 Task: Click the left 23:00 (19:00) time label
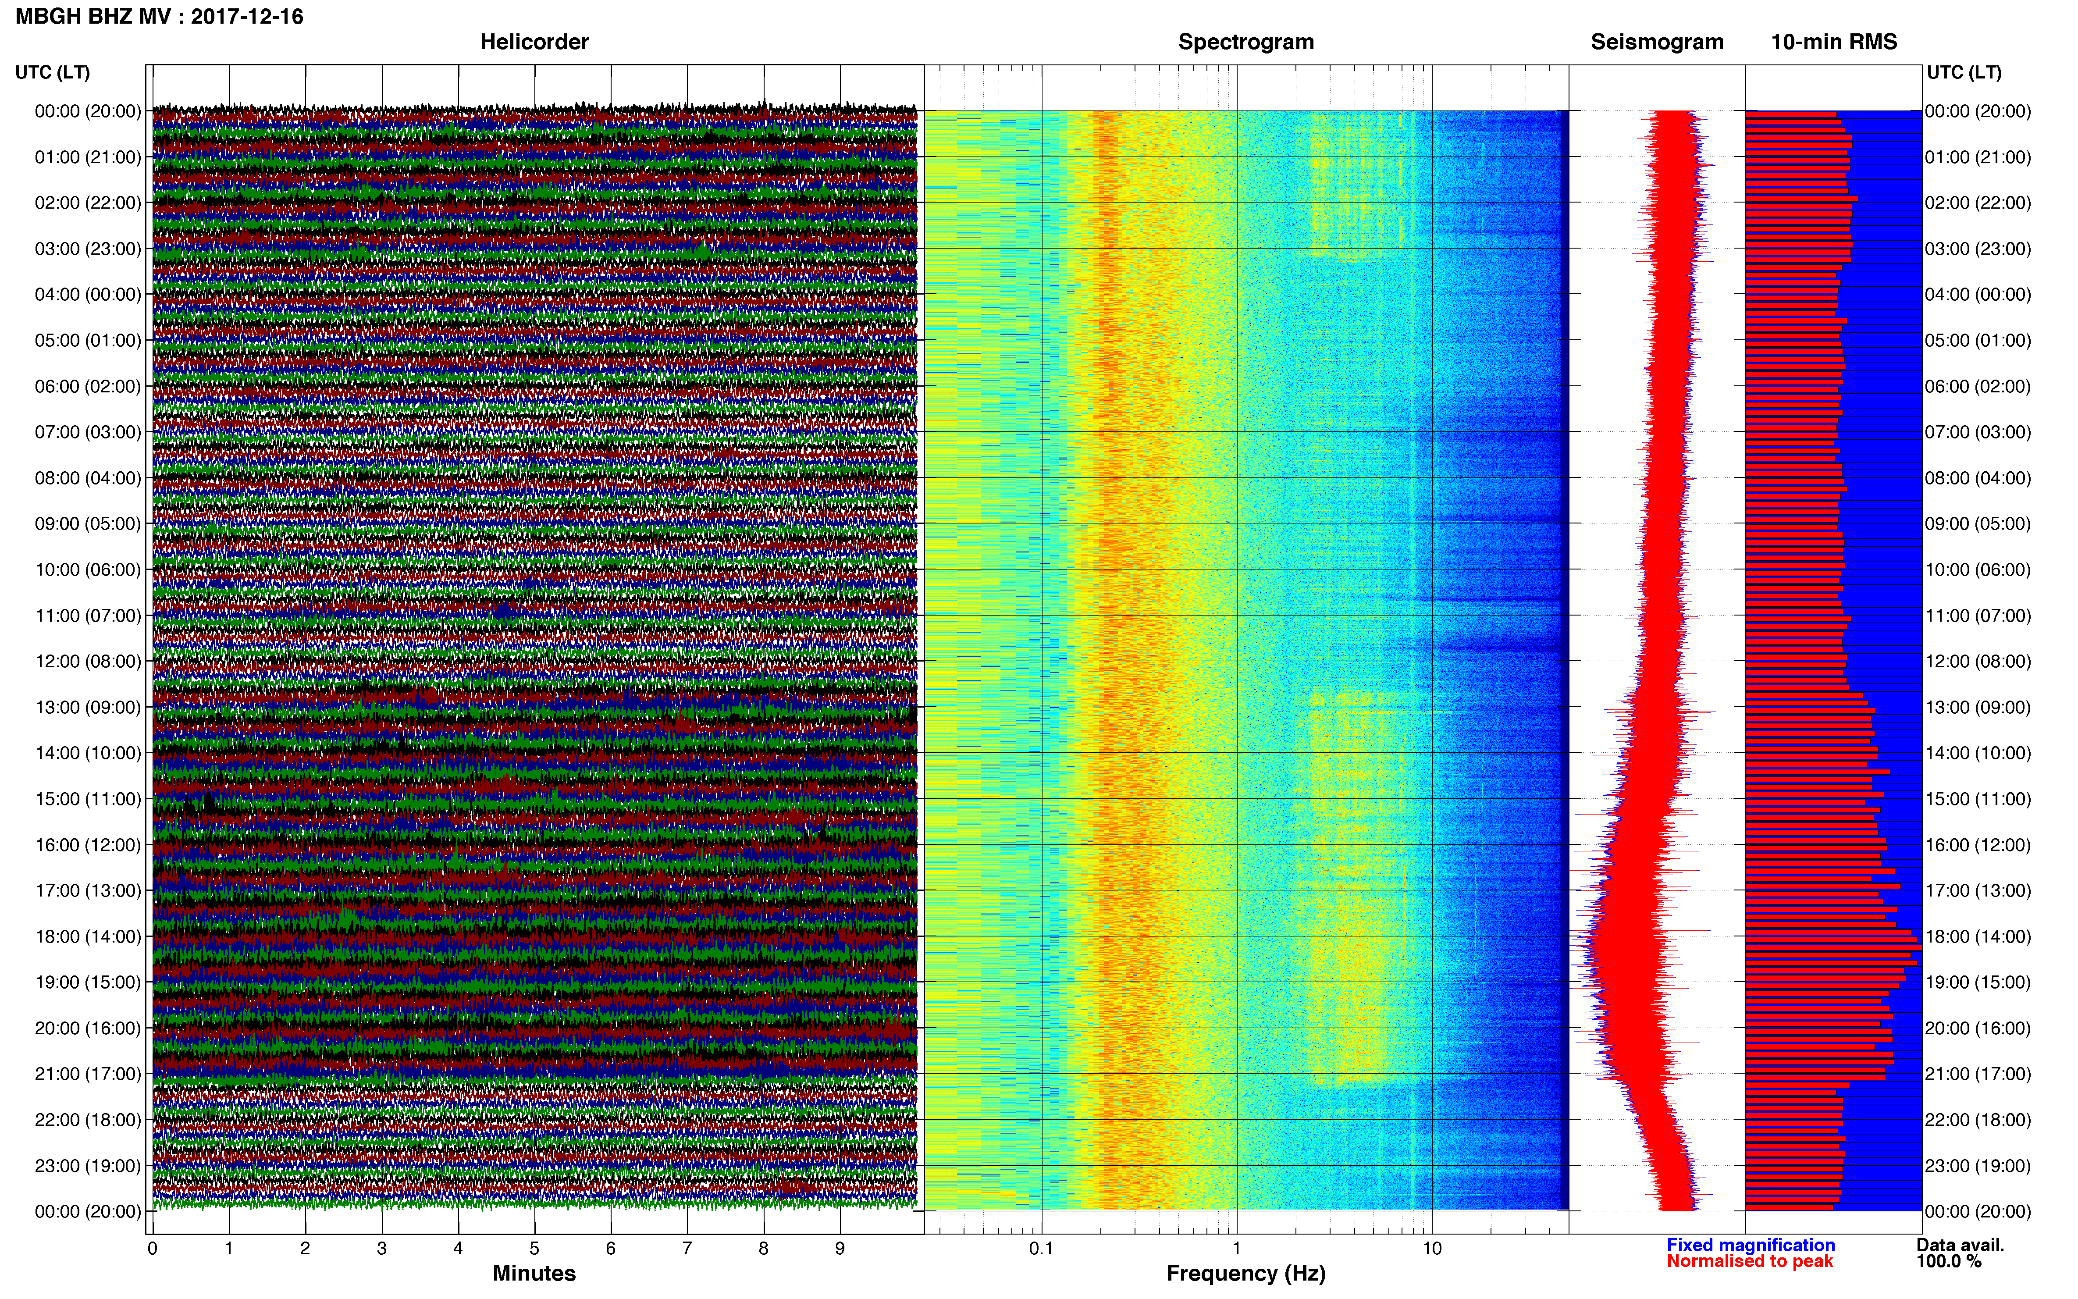[x=88, y=1166]
